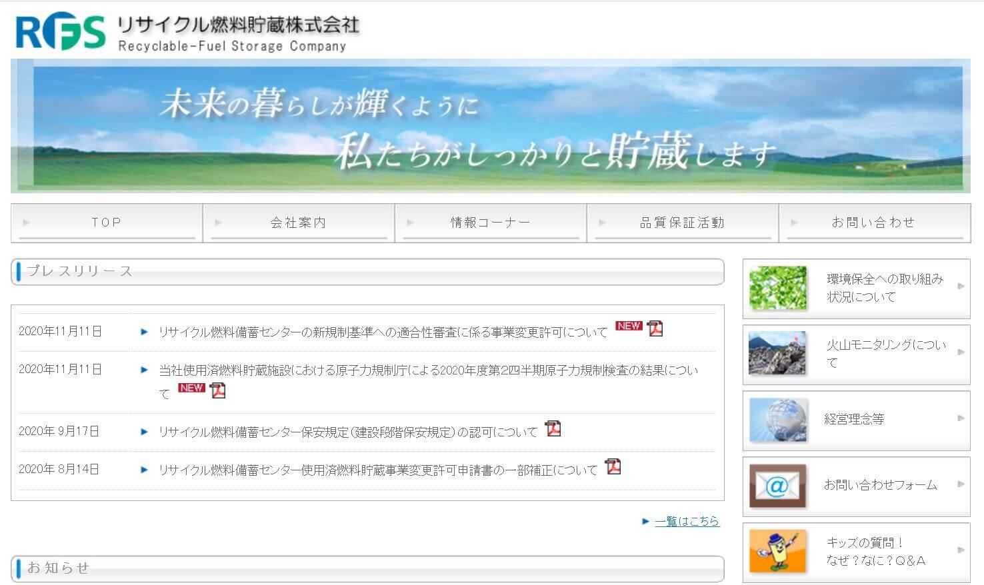This screenshot has width=984, height=585.
Task: Click the kids Q&A mascot character icon
Action: coord(777,551)
